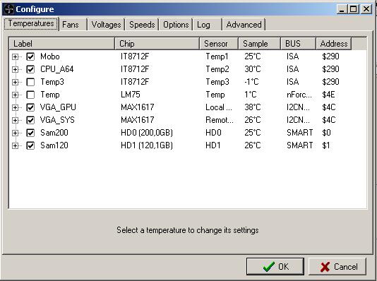Expand the VGA_SYS tree node

pyautogui.click(x=15, y=120)
